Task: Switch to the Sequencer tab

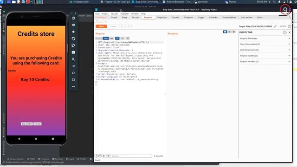Action: click(x=162, y=18)
